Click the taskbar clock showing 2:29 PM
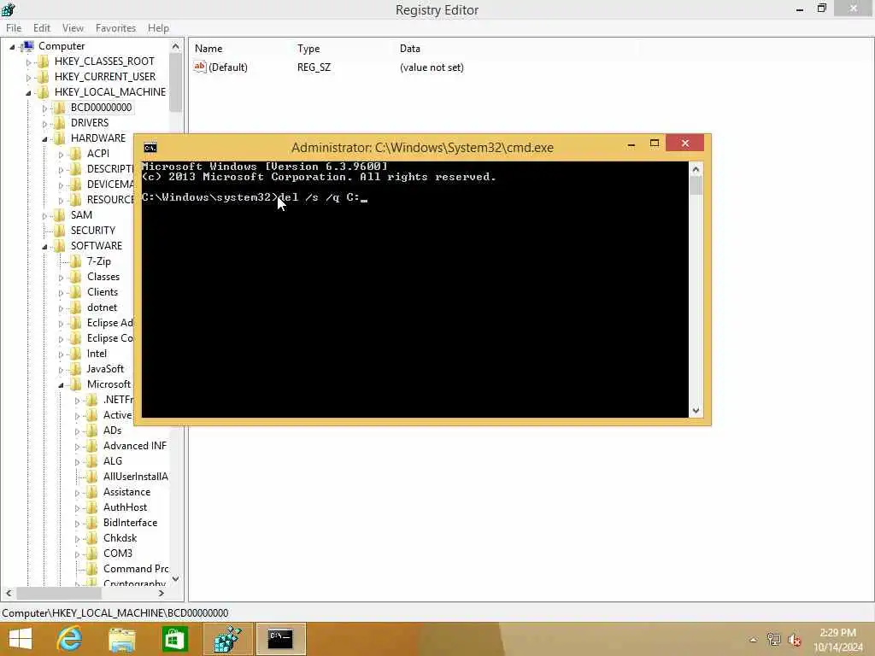 coord(837,633)
